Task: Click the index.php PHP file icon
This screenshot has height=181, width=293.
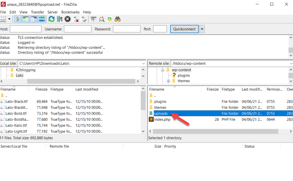Action: [x=151, y=119]
